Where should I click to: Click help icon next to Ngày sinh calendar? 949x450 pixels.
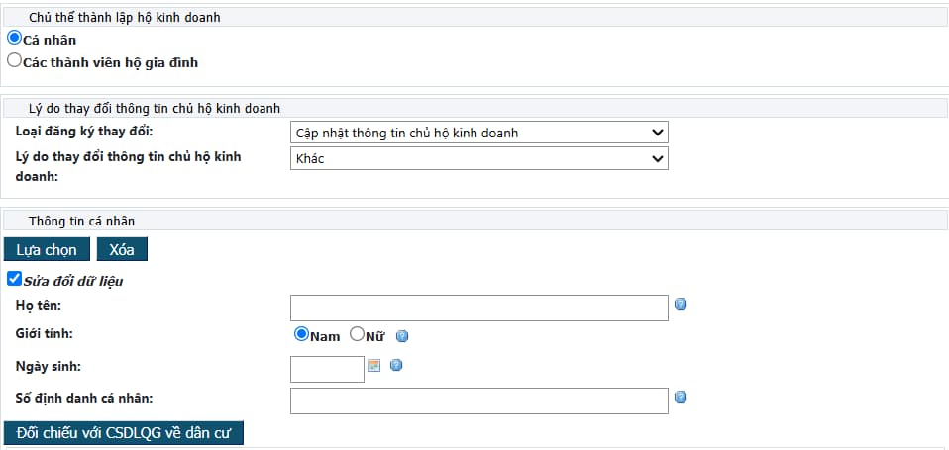(396, 365)
